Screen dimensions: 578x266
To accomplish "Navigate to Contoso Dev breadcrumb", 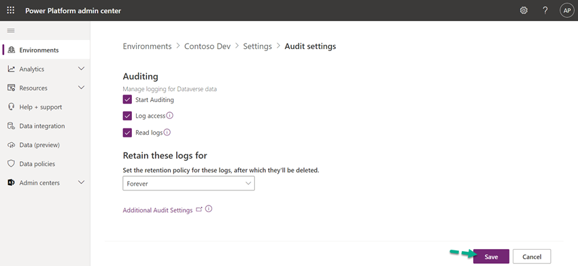I will click(x=207, y=46).
